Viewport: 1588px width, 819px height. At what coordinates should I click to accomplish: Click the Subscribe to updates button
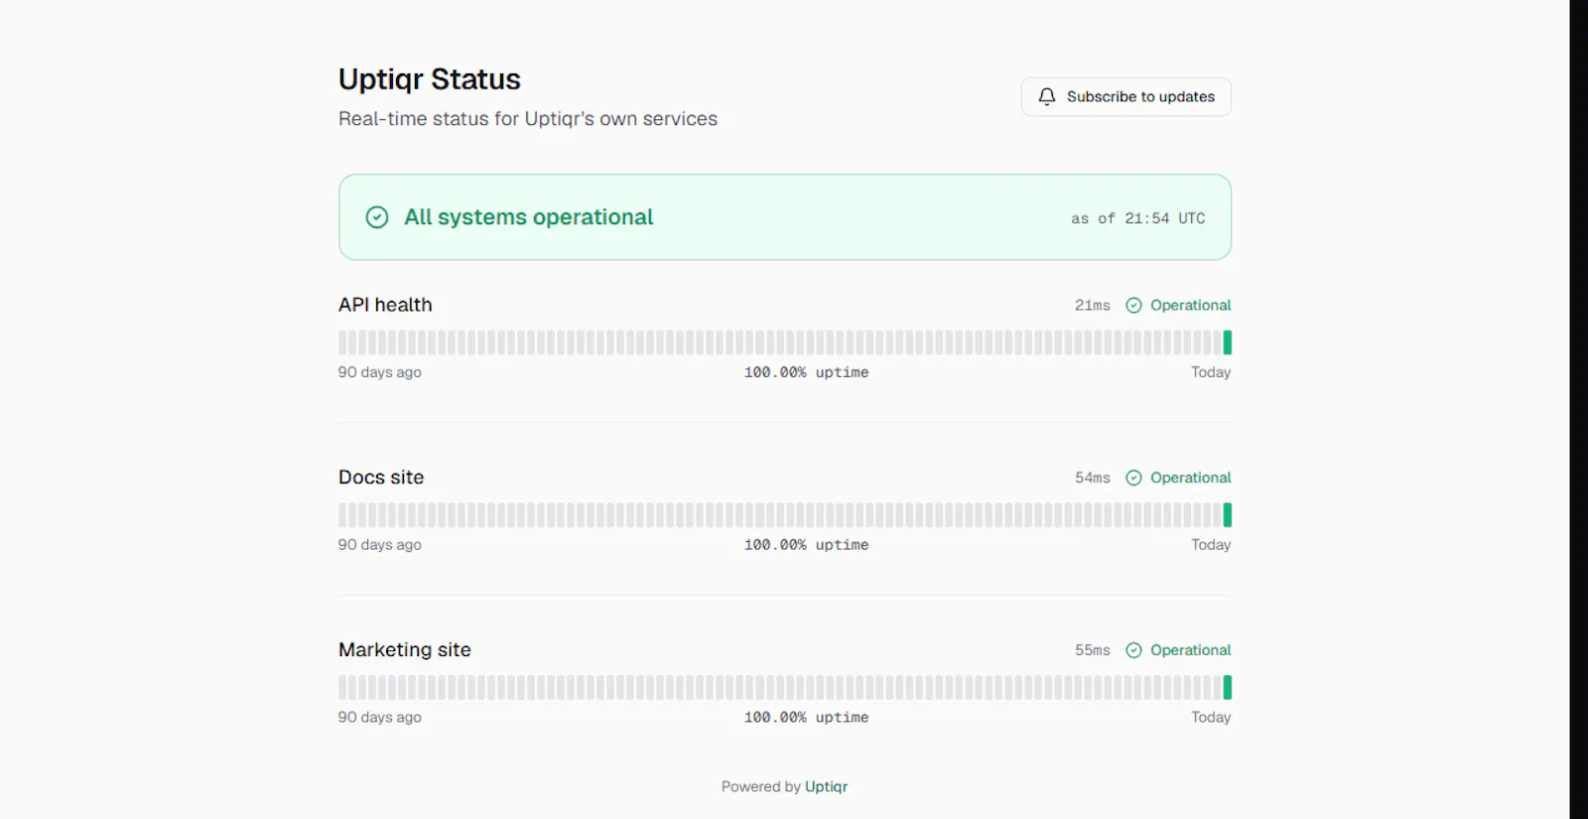pyautogui.click(x=1125, y=96)
